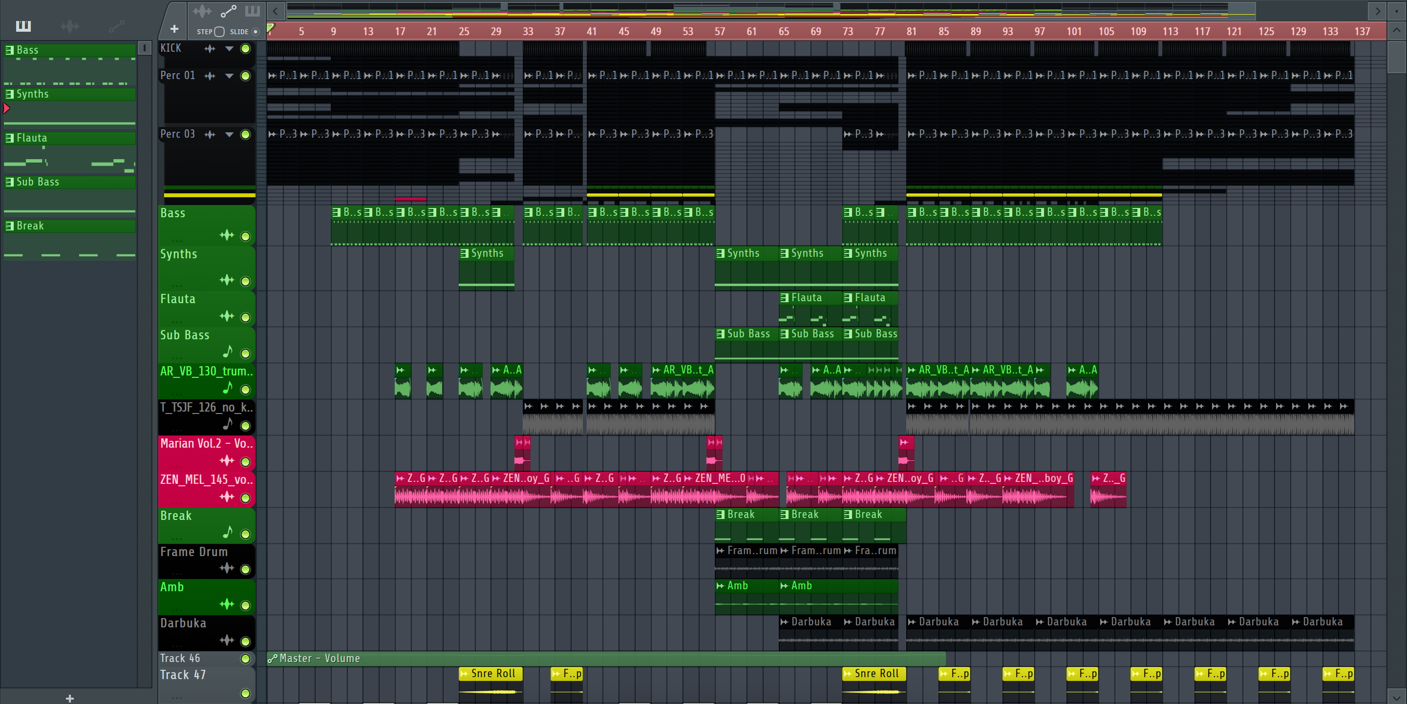Click the pattern icon beside Flauta in picker

point(9,138)
